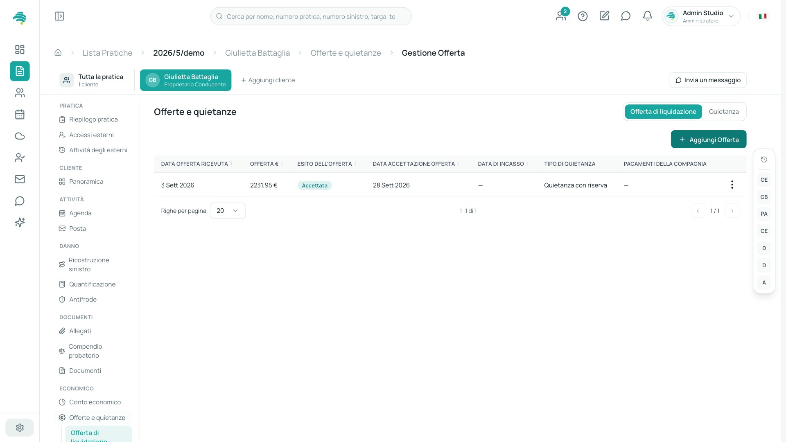Open the dashboard grid icon in left rail

point(20,50)
